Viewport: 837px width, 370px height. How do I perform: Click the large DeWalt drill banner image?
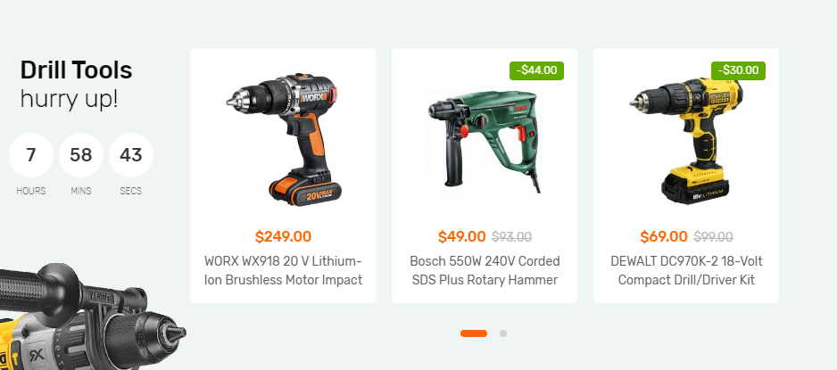91,316
